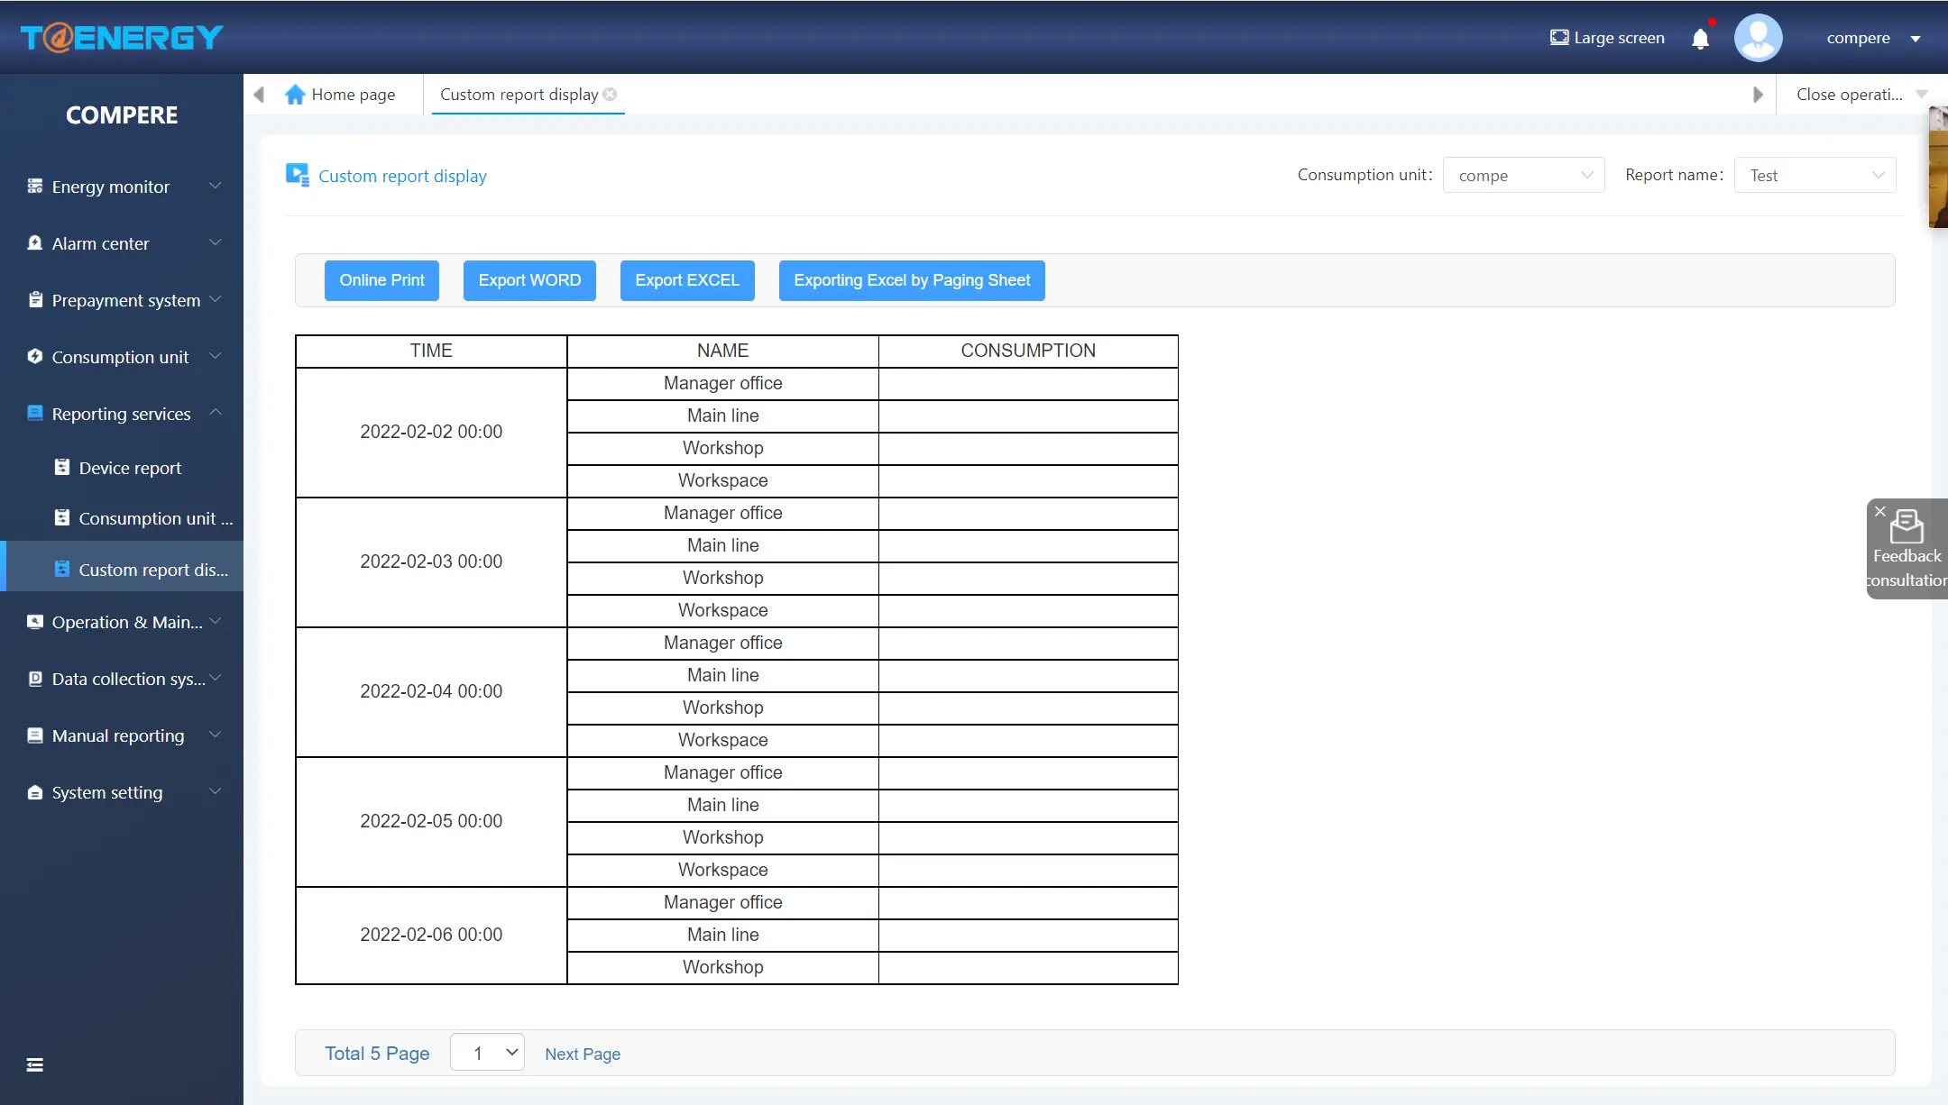The height and width of the screenshot is (1105, 1948).
Task: Click the Reporting services icon
Action: pyautogui.click(x=34, y=413)
